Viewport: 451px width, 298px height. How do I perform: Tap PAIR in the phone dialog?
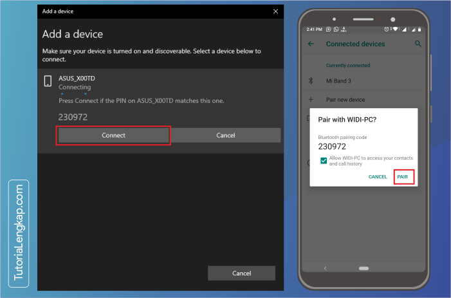tap(403, 176)
